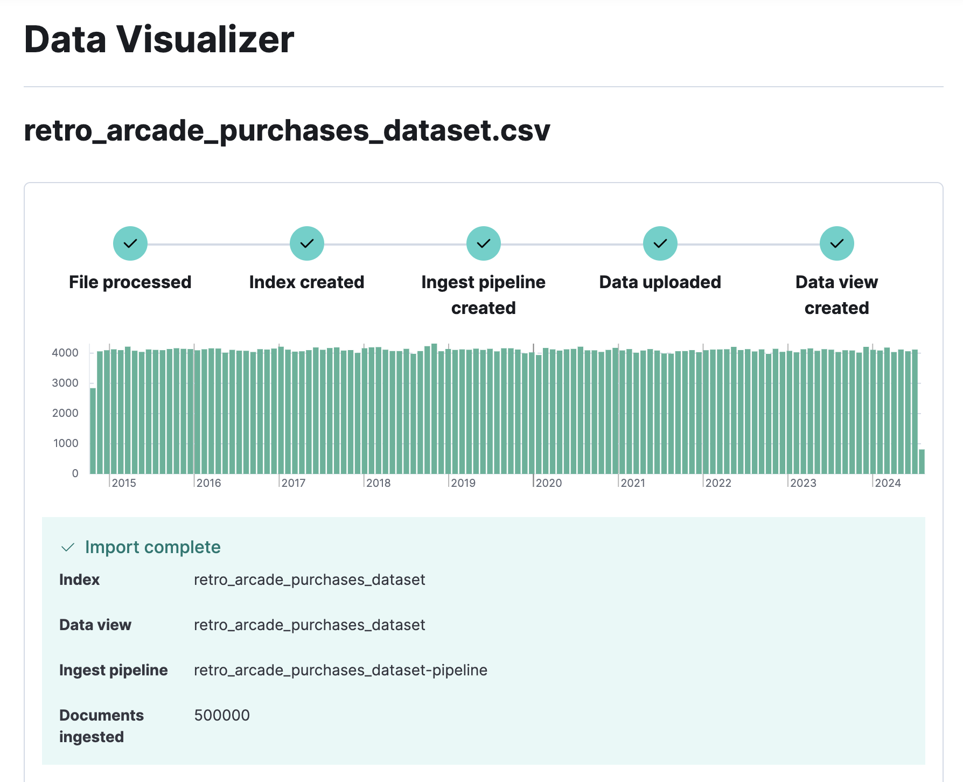Click the 2015 x-axis label on the chart
963x782 pixels.
pos(124,483)
